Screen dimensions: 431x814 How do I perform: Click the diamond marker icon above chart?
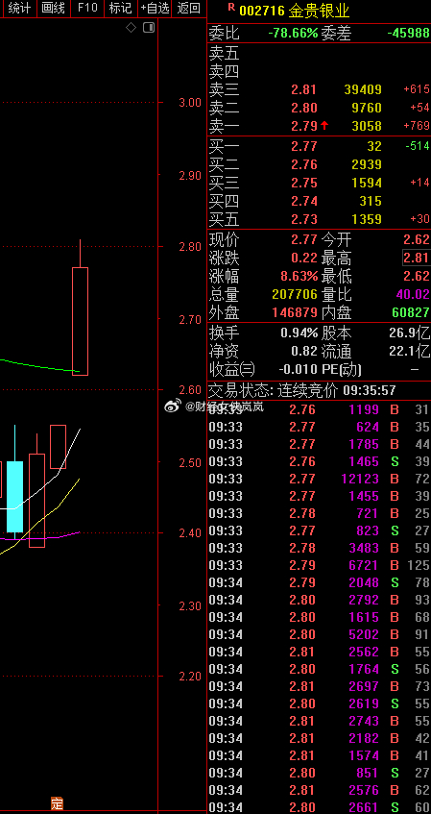pos(132,28)
